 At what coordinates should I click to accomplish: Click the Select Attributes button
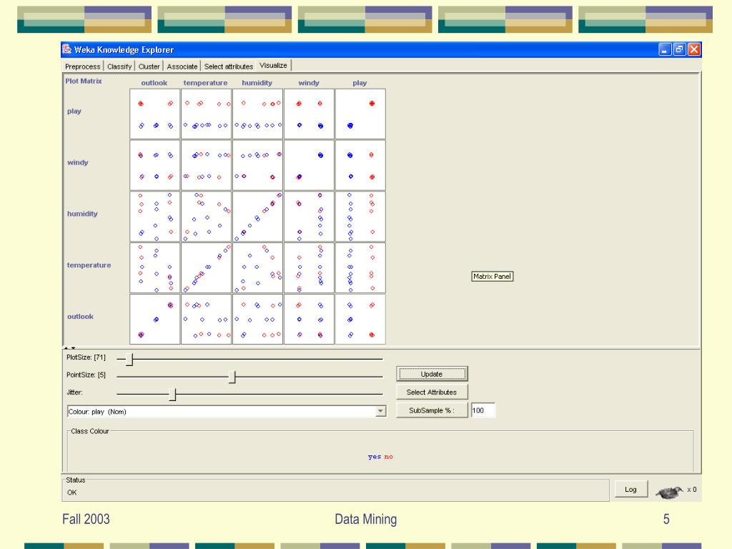coord(432,392)
